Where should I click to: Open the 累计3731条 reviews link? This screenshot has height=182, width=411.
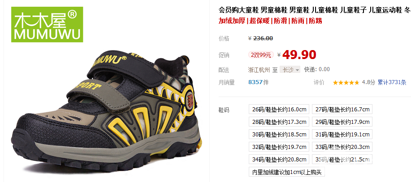[x=392, y=82]
